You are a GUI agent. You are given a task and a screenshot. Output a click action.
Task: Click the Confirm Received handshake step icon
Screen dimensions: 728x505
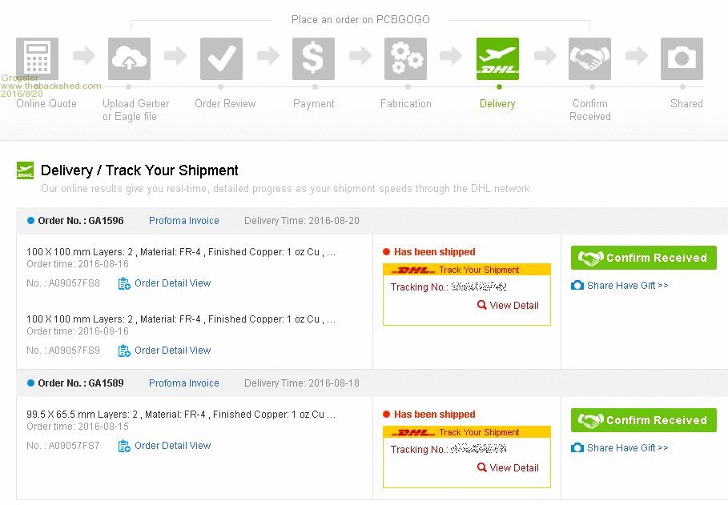(x=589, y=58)
